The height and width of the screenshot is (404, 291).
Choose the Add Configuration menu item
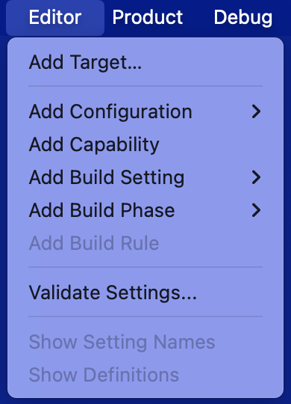pos(145,111)
